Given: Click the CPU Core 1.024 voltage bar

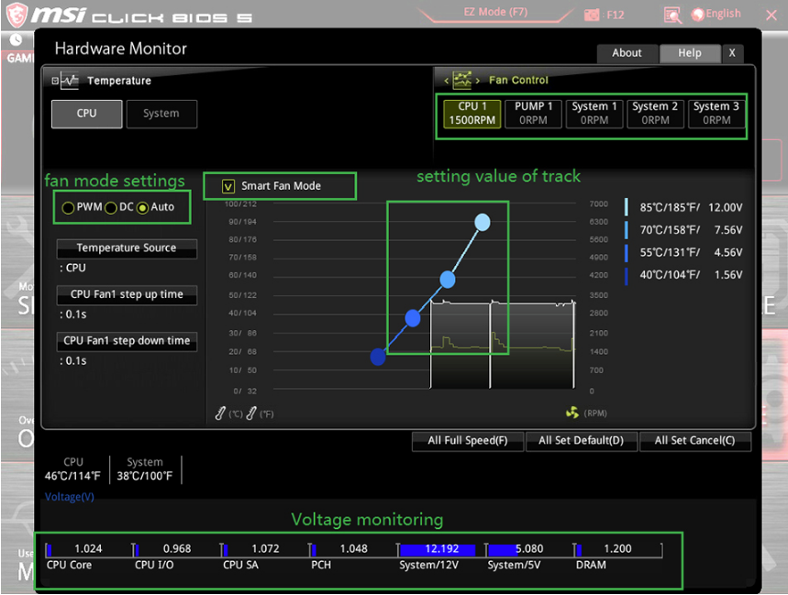Looking at the screenshot, I should pyautogui.click(x=88, y=549).
